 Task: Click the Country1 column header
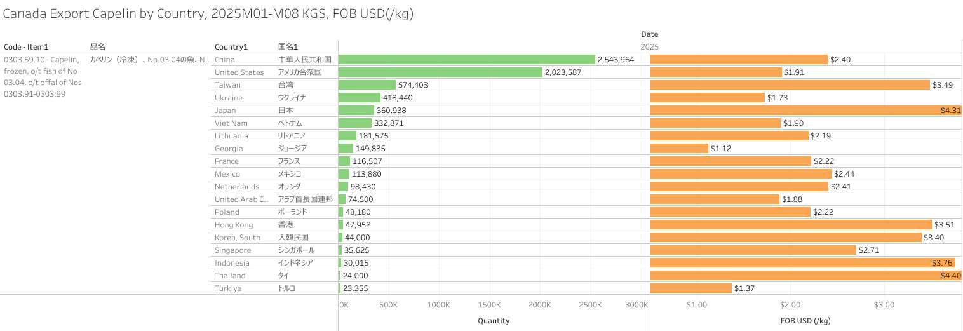(x=231, y=46)
